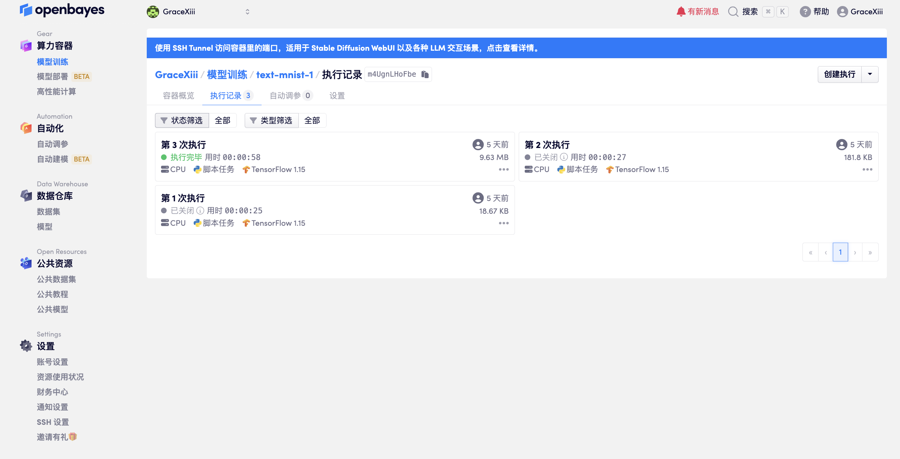Copy the container ID m4UgnLHoFbe
This screenshot has width=900, height=459.
coord(425,74)
